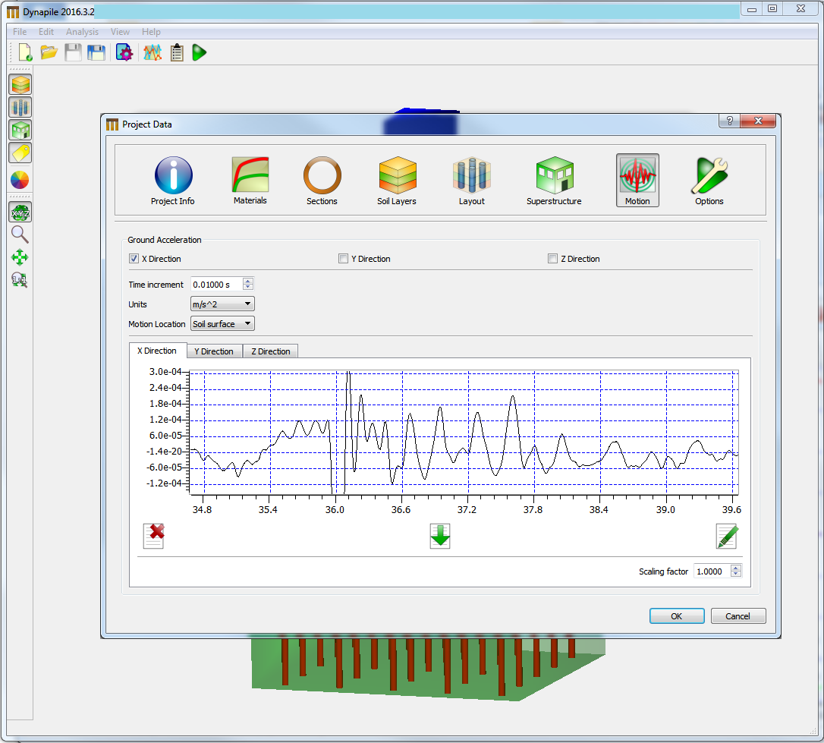Image resolution: width=824 pixels, height=743 pixels.
Task: Open the clipboard report icon in the toolbar
Action: click(x=177, y=52)
